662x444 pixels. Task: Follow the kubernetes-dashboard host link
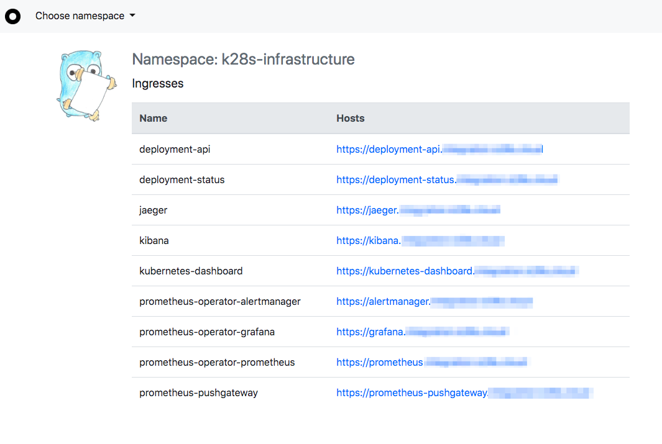pos(457,271)
